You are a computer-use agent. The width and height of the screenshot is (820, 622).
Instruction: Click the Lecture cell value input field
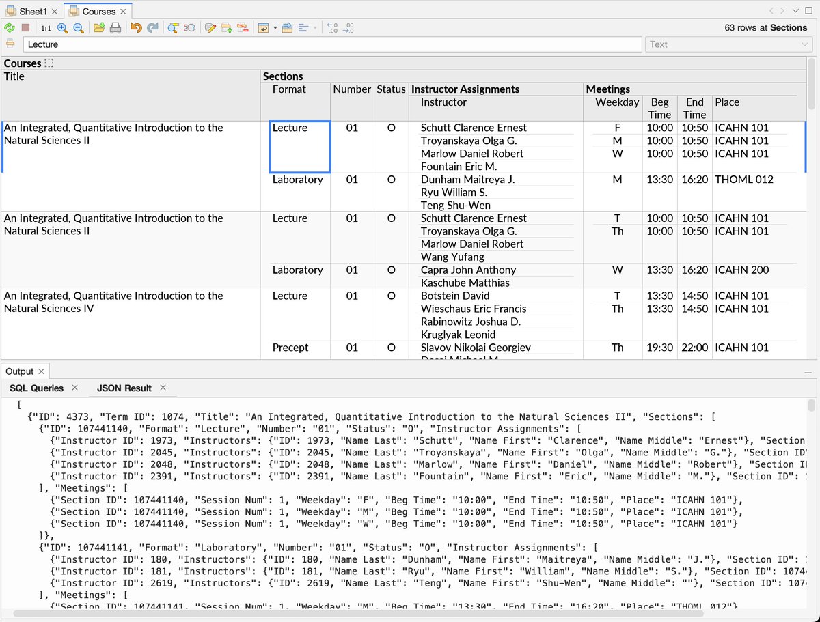point(333,44)
